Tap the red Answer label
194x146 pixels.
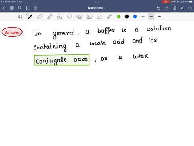click(x=12, y=32)
